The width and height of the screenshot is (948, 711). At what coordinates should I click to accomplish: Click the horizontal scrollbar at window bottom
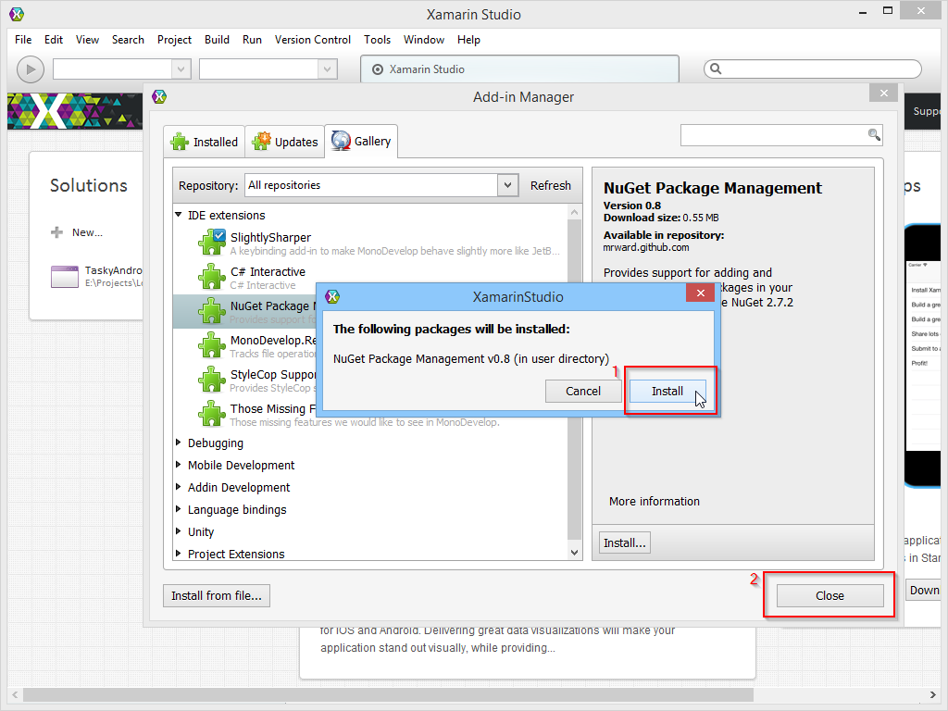[387, 694]
